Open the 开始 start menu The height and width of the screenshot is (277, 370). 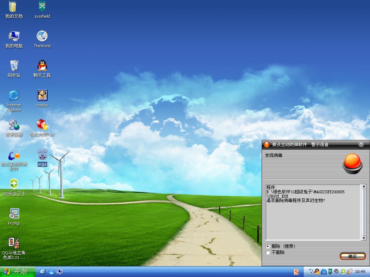(x=18, y=272)
